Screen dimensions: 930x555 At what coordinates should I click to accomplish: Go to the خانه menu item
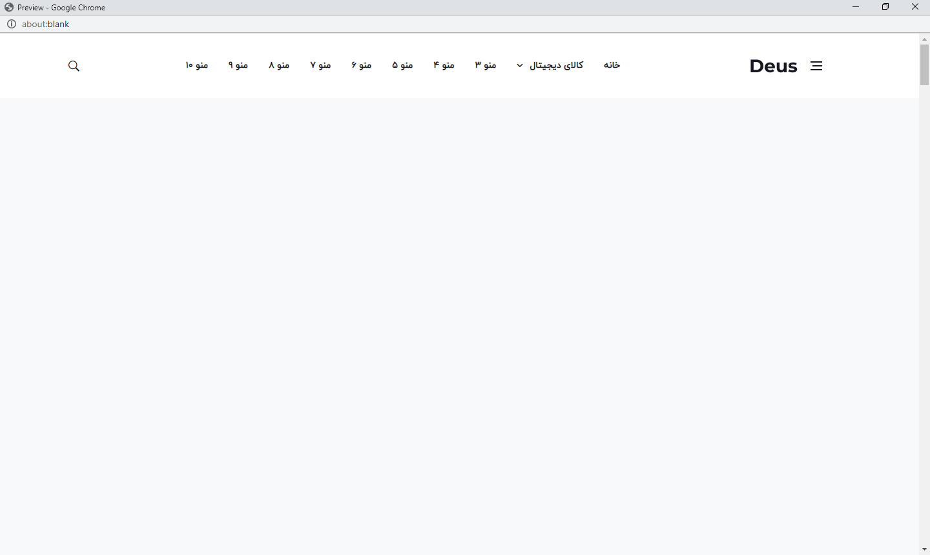(612, 65)
